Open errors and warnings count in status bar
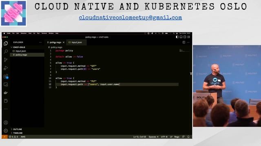Screen dimensions: 261x146 tap(13, 137)
